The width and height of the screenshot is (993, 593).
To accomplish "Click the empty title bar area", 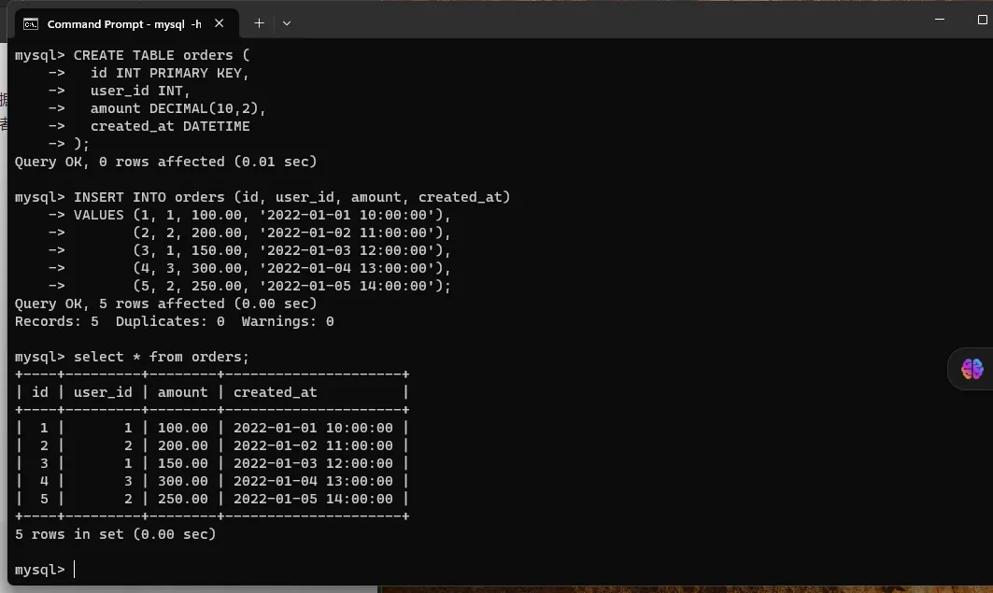I will (x=607, y=21).
